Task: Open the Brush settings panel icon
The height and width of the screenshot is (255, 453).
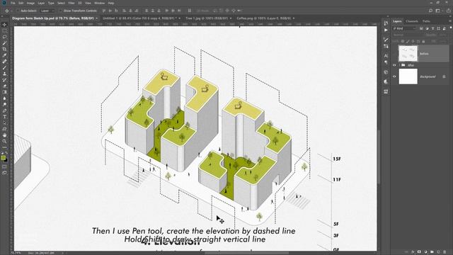Action: (x=386, y=40)
